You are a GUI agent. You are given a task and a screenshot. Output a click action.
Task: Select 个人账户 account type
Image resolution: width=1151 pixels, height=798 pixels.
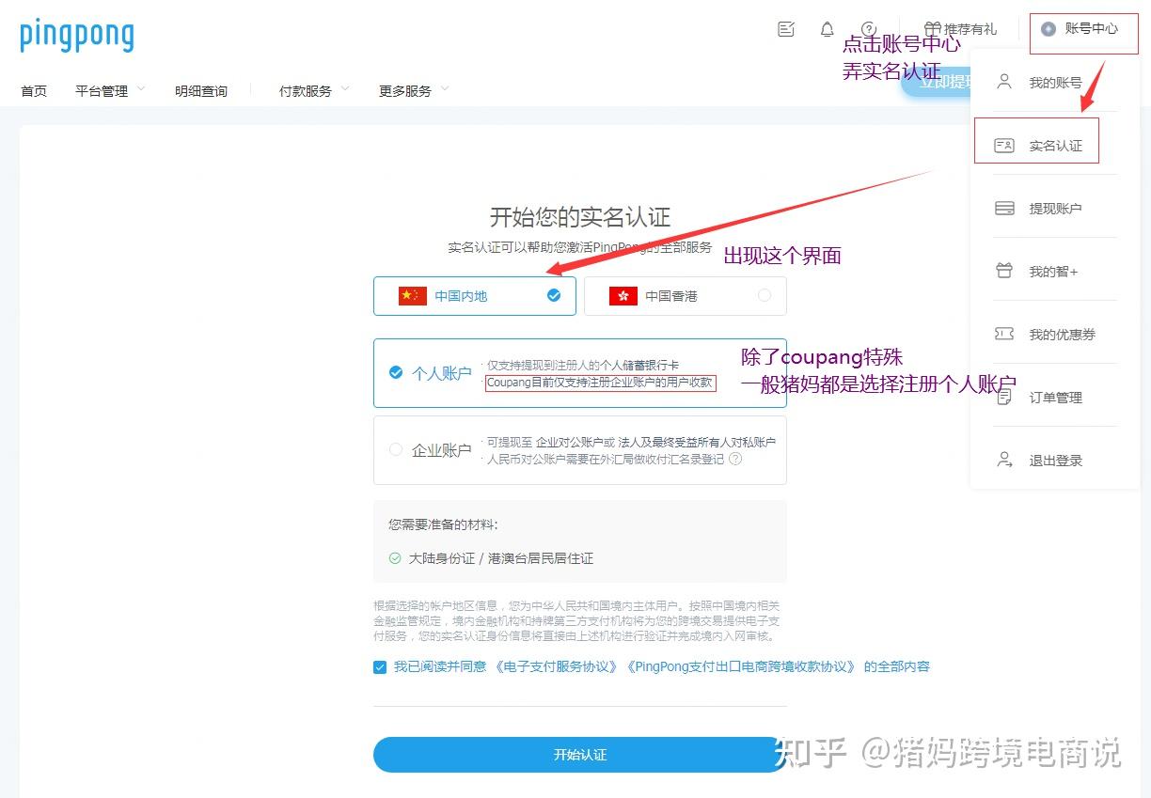(x=580, y=373)
